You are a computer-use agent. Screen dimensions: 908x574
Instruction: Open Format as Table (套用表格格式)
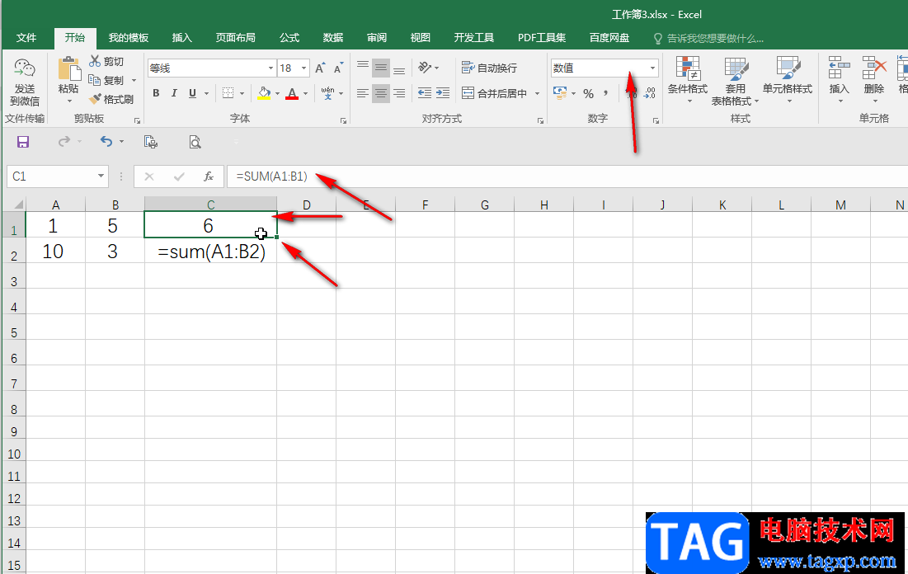735,81
